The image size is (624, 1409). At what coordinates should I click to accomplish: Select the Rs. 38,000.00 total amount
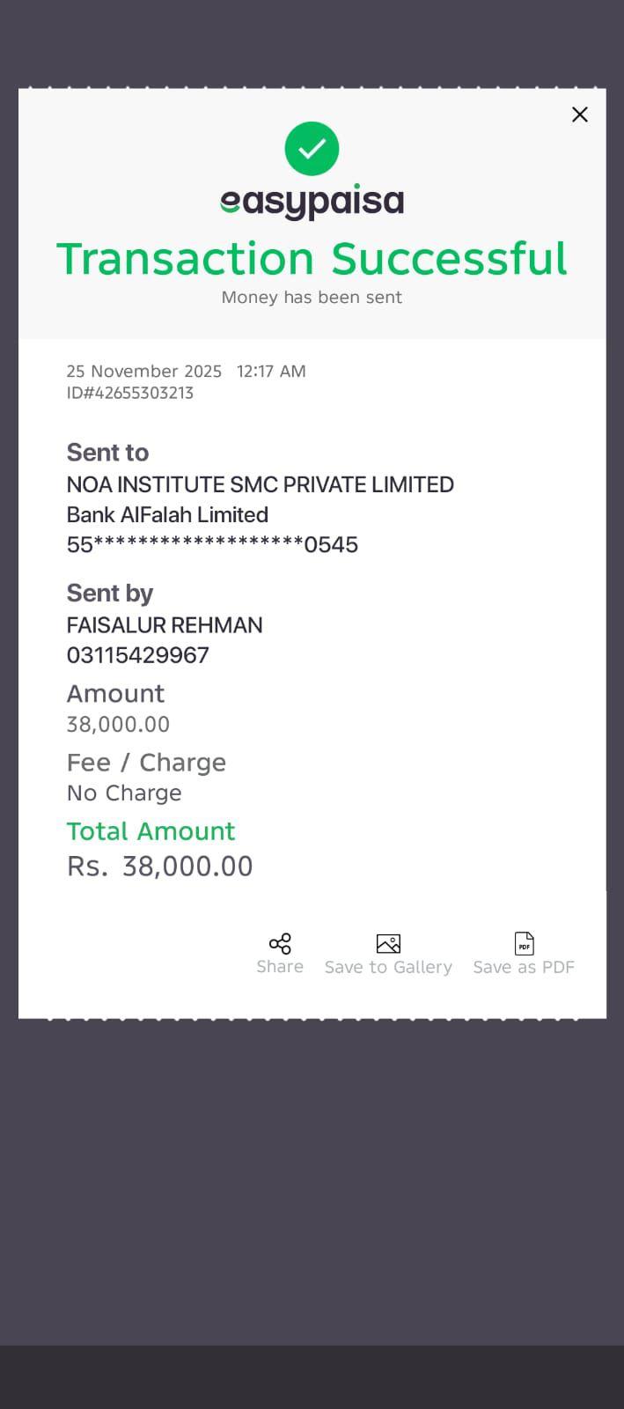point(160,867)
